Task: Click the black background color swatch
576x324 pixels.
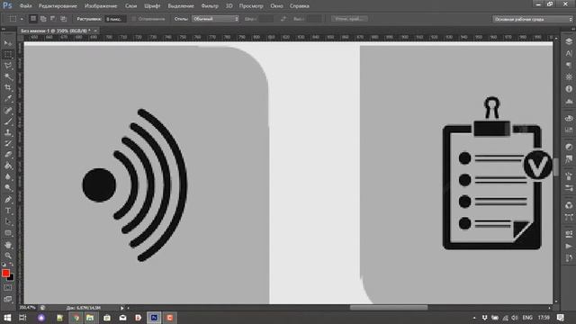Action: tap(12, 278)
